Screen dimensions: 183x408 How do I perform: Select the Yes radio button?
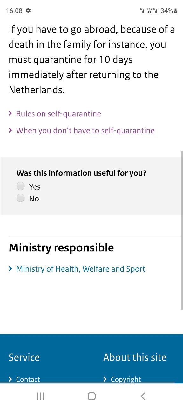(x=21, y=186)
